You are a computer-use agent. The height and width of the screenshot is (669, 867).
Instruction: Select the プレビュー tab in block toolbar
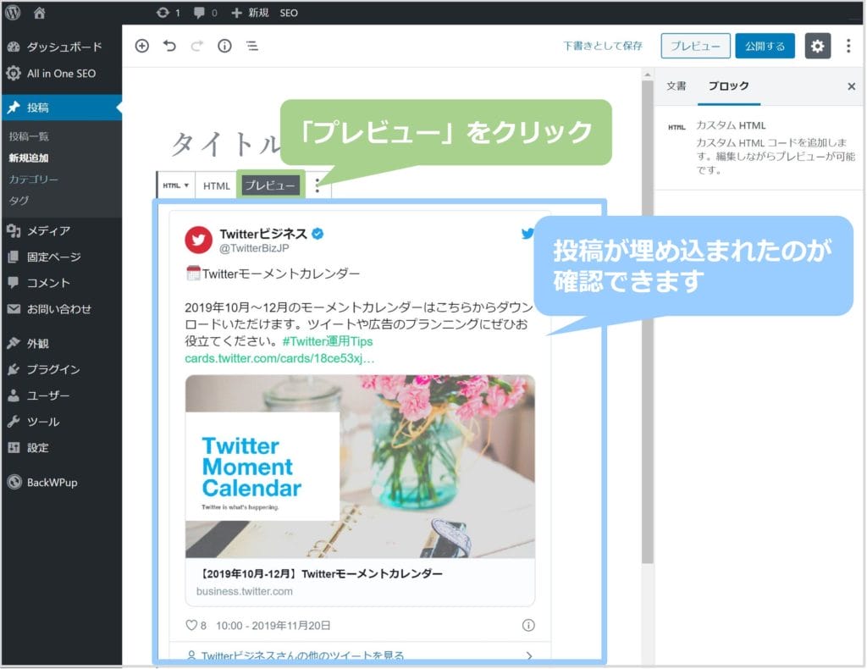pyautogui.click(x=270, y=185)
